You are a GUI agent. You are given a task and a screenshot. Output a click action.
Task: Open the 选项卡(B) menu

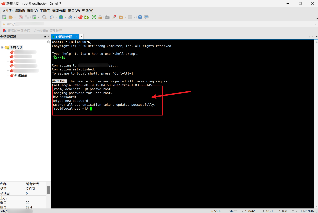pos(59,11)
